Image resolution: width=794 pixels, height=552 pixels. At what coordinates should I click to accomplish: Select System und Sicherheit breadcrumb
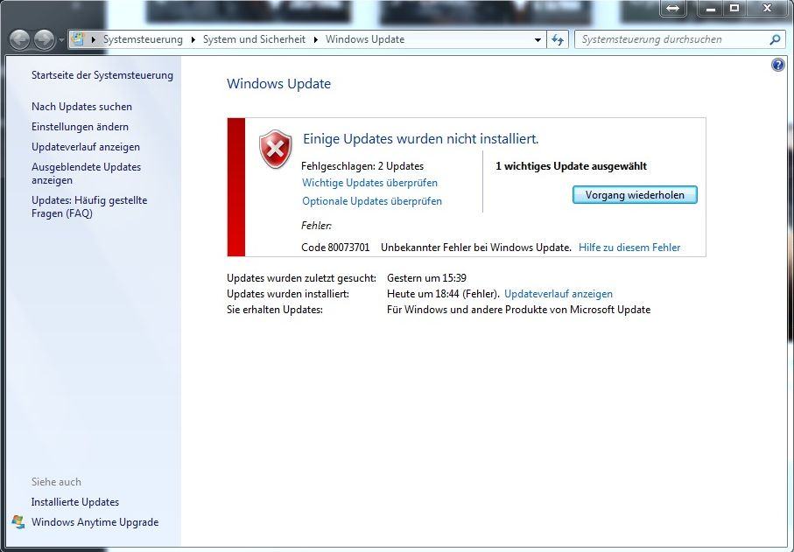coord(254,39)
